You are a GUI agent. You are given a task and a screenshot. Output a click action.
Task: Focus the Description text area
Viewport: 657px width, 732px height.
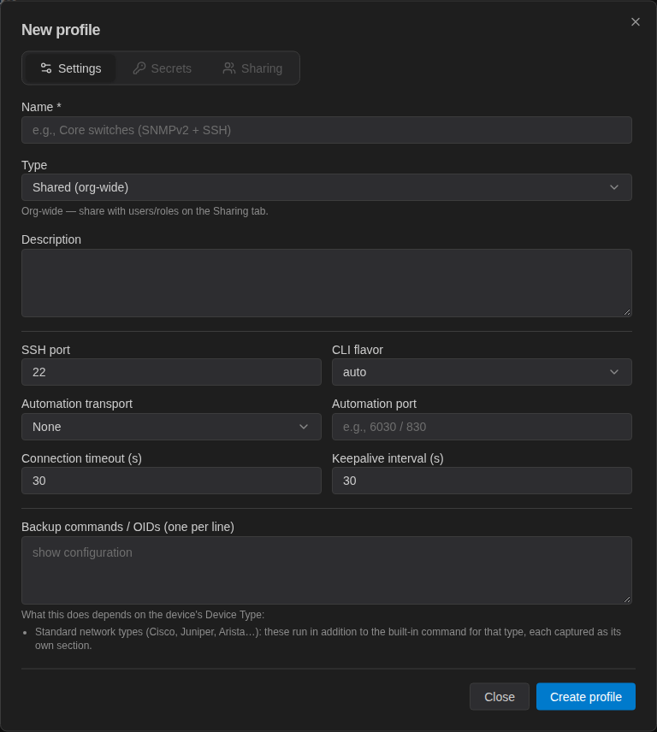[x=327, y=283]
